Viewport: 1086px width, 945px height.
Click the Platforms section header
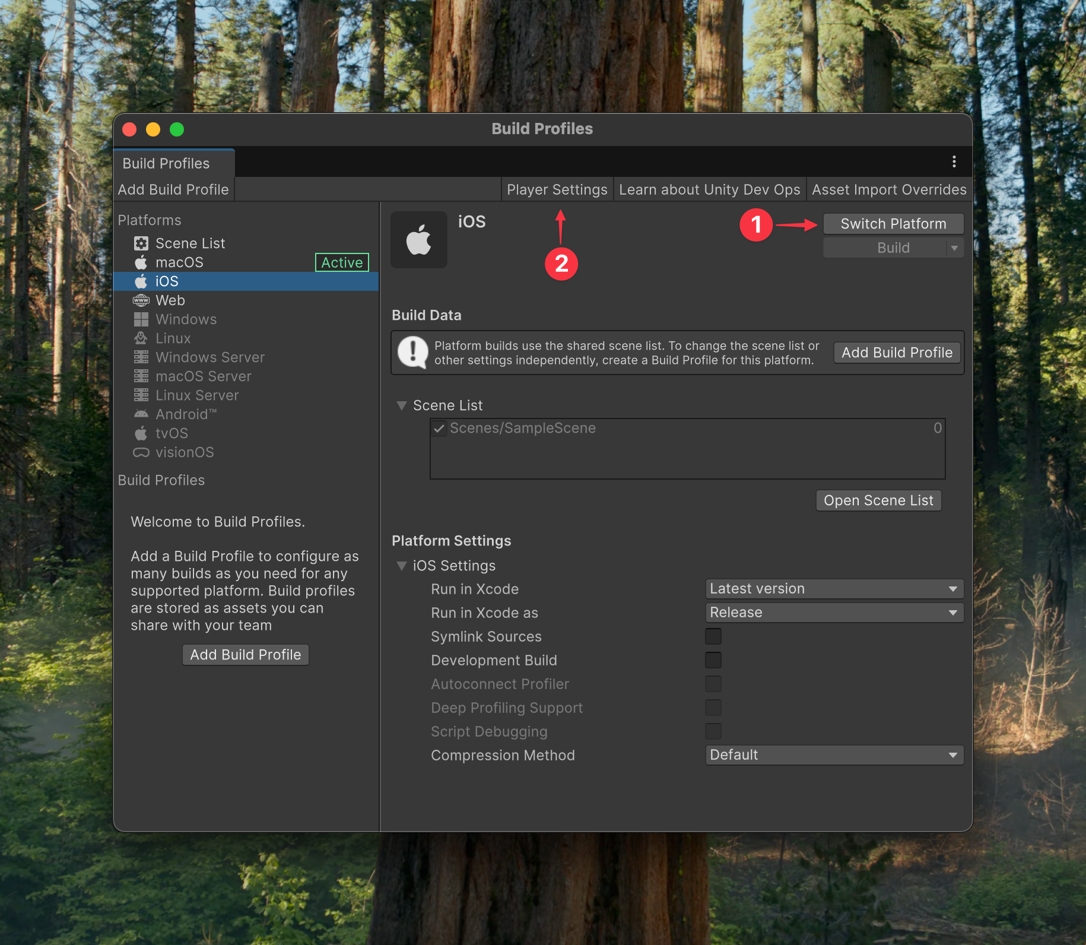click(150, 220)
